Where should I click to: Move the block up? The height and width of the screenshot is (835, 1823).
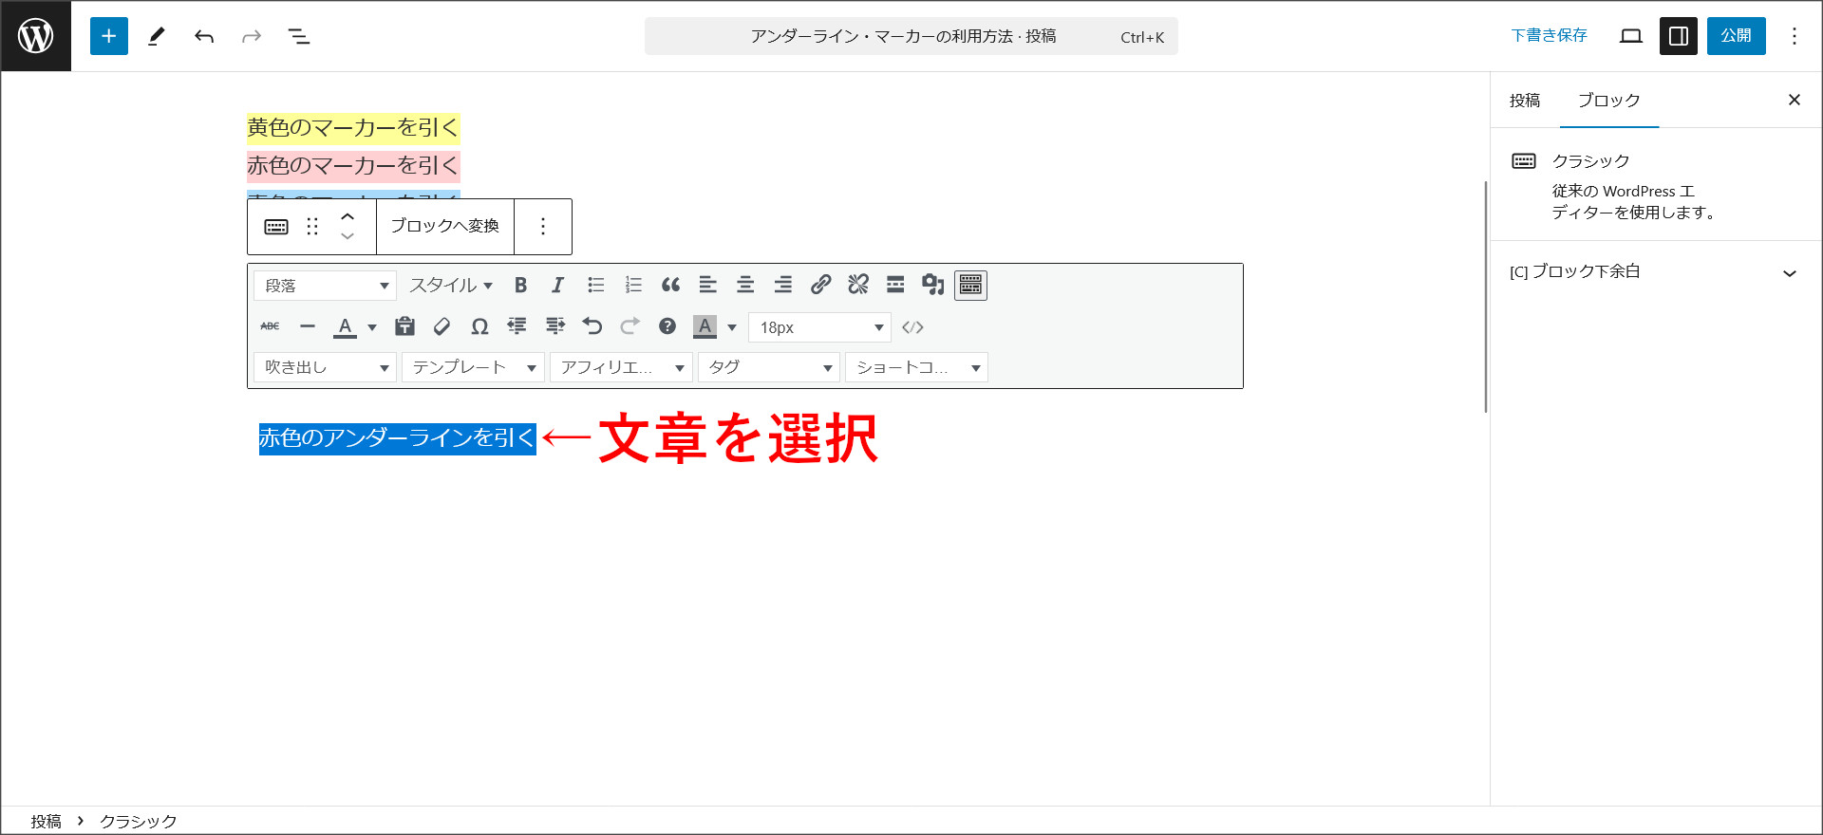coord(348,216)
